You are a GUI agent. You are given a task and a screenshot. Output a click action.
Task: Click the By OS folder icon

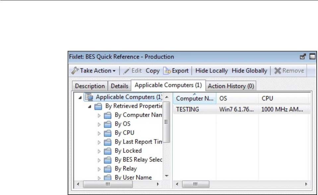coord(108,124)
